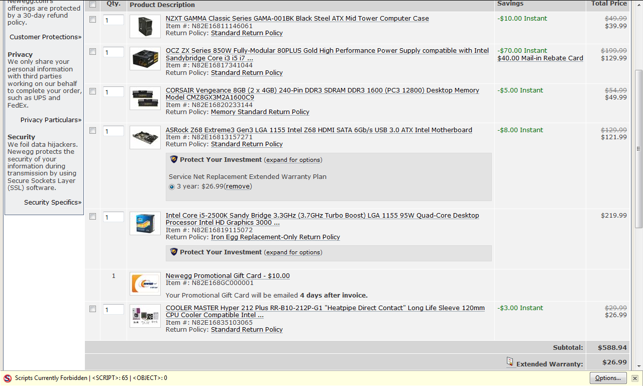643x386 pixels.
Task: Open Intel Core i5-2500K Sandy Bridge link
Action: tap(323, 219)
